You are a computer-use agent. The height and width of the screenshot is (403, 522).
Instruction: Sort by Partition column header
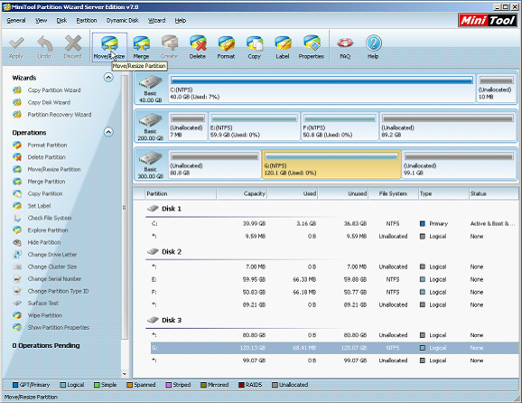pyautogui.click(x=181, y=193)
